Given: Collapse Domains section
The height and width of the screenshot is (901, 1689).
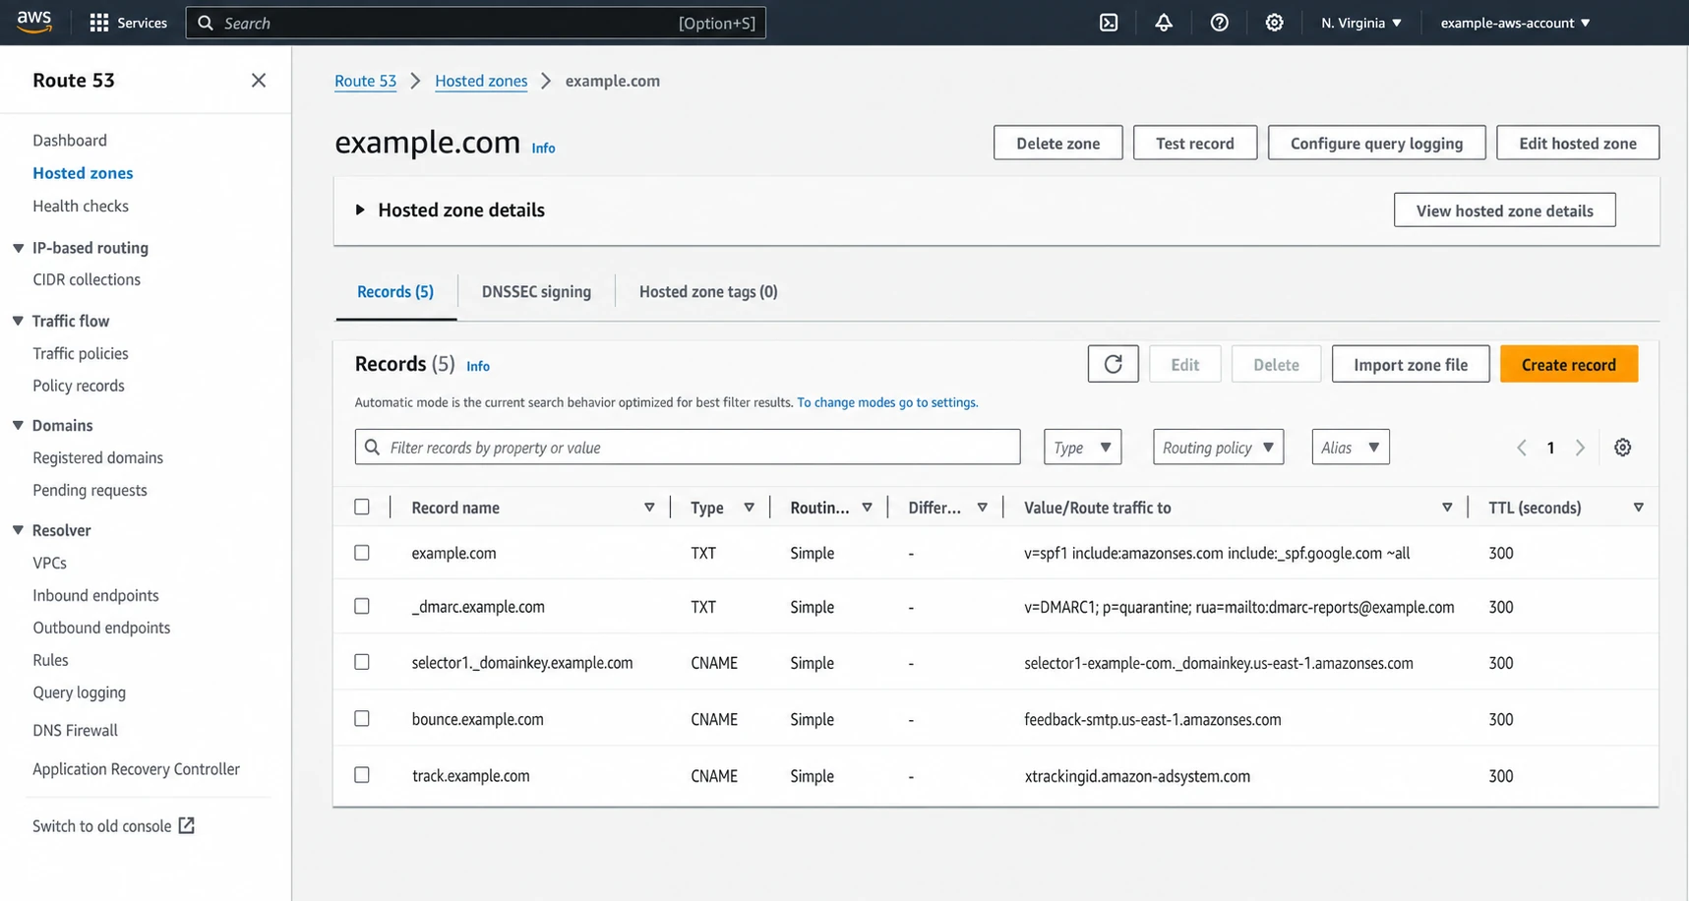Looking at the screenshot, I should [x=18, y=425].
